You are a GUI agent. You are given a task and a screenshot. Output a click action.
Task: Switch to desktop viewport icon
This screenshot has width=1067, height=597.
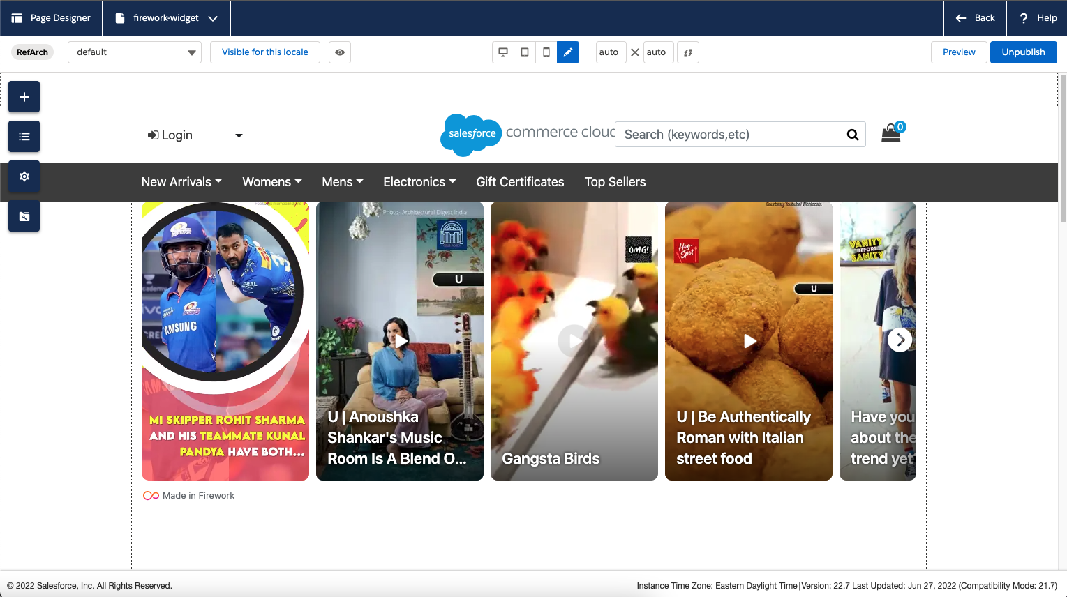(x=502, y=52)
